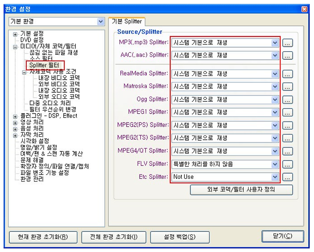Open the MPEG4/QT Splitter dropdown
The height and width of the screenshot is (252, 314).
[x=225, y=151]
